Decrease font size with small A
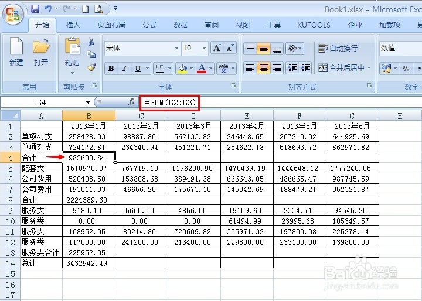 [230, 48]
